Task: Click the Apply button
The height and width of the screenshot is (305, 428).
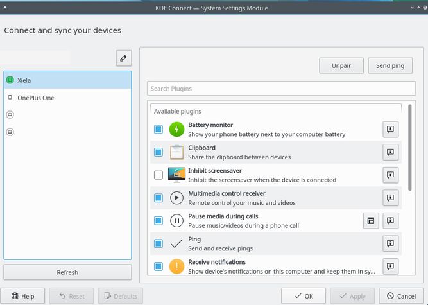Action: click(352, 296)
